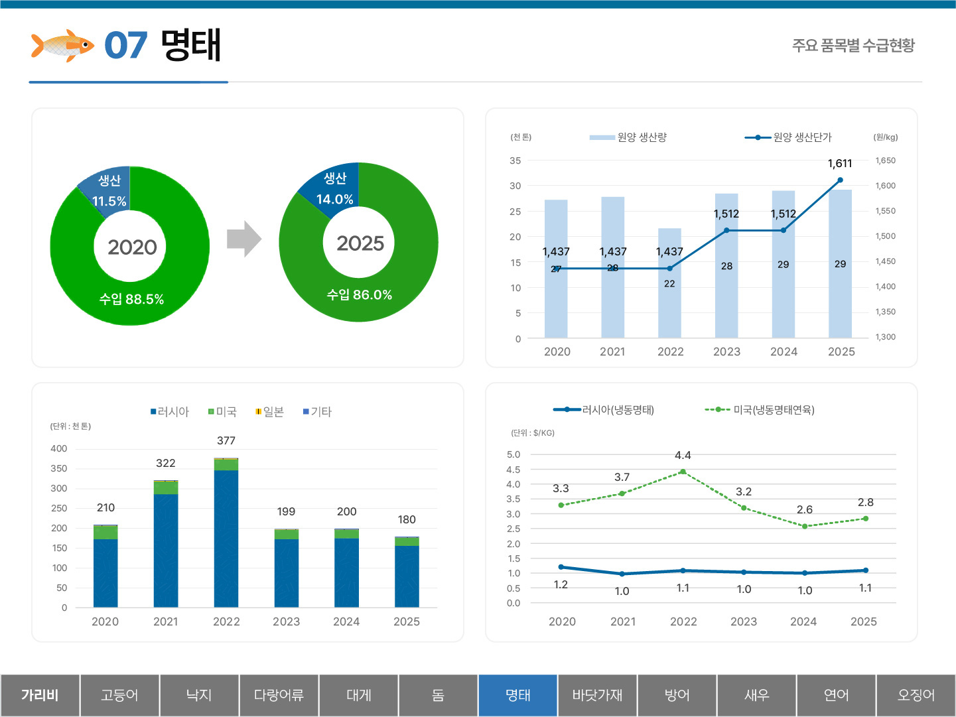Click the 원양 생산량 legend swatch
The image size is (956, 717).
click(x=602, y=137)
